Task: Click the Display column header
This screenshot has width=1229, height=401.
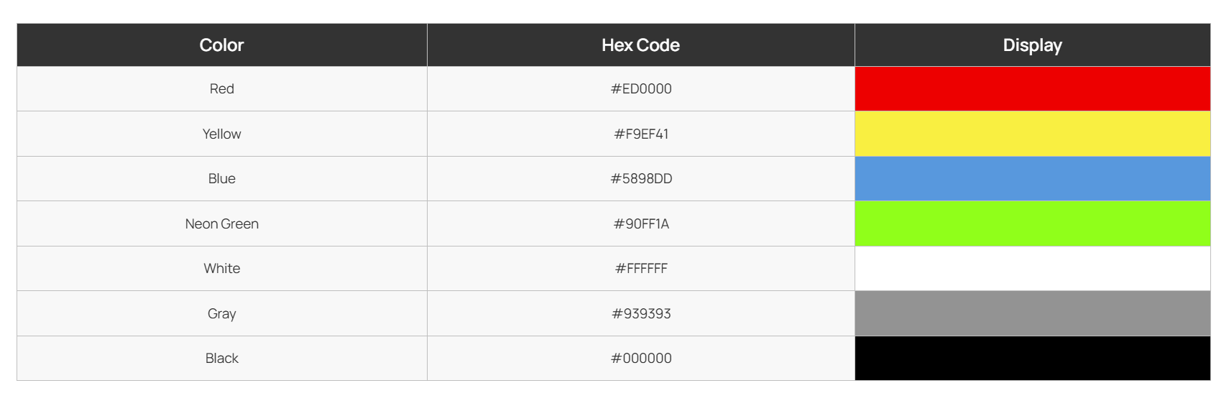Action: pos(1032,45)
